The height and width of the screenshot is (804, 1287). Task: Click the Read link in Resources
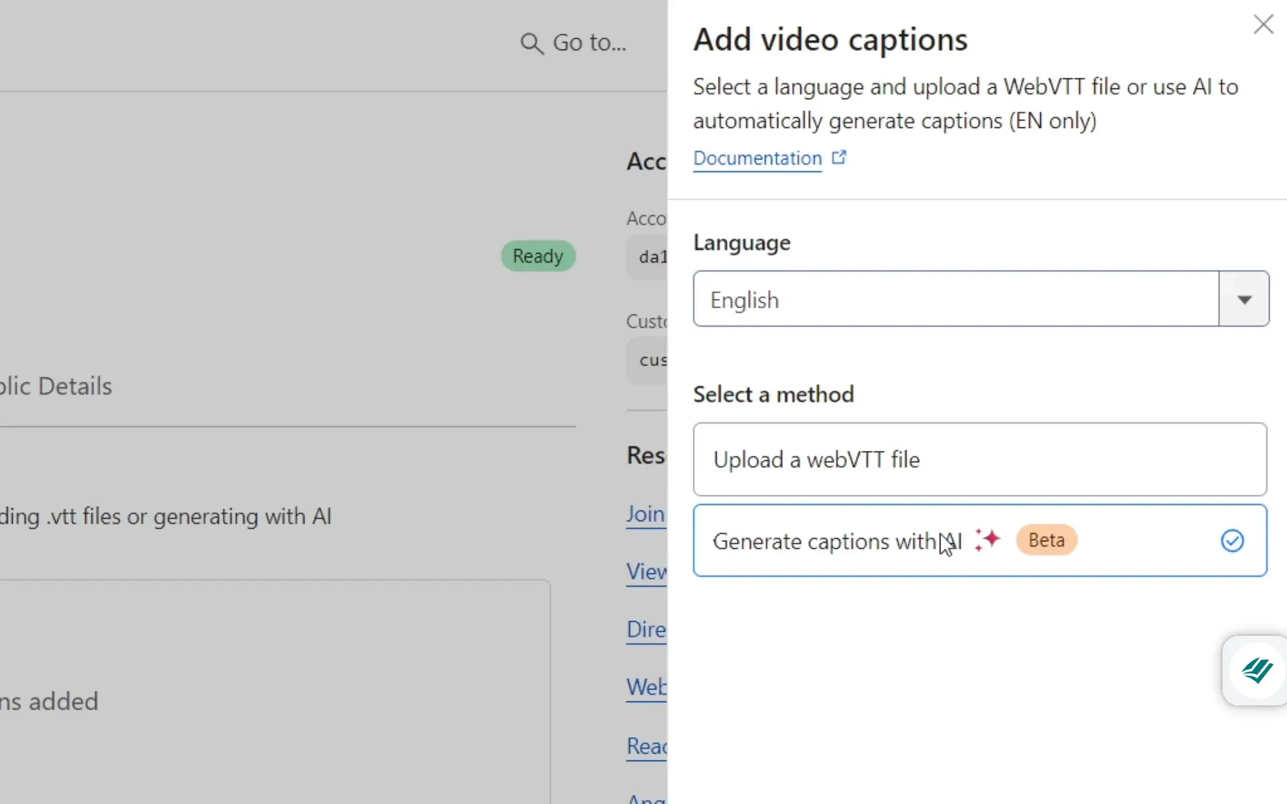[x=646, y=746]
